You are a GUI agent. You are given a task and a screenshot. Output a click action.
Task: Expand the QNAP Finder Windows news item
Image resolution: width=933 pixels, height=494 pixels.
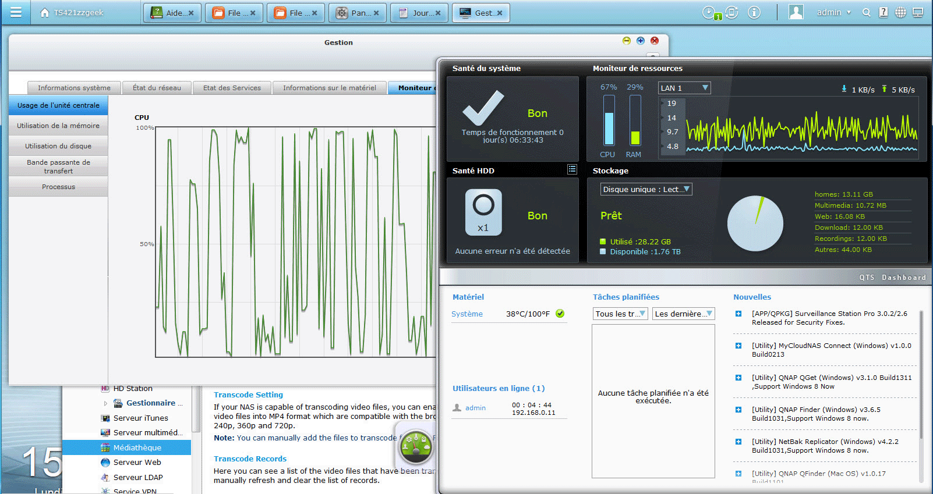pyautogui.click(x=738, y=410)
